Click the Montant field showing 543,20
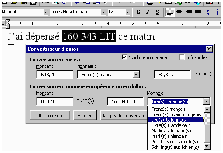Screen dimensions: 223x153 55,75
